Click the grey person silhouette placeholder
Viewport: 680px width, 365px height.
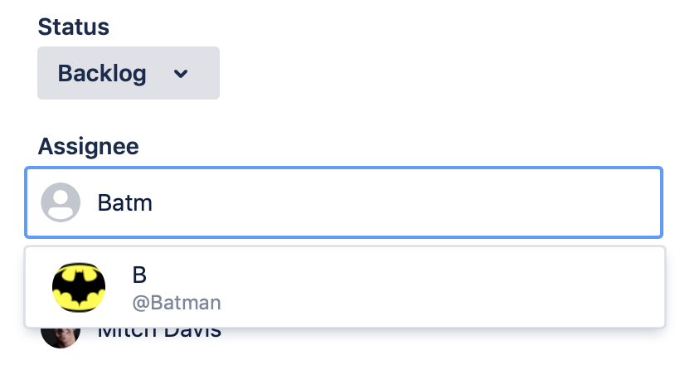61,202
